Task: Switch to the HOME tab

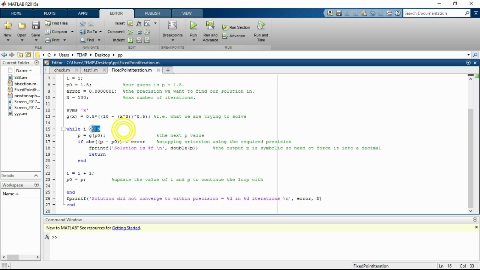Action: coord(16,13)
